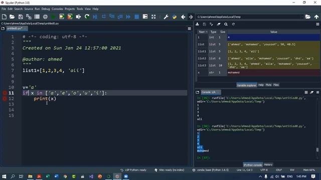Open the Run menu

[37, 9]
